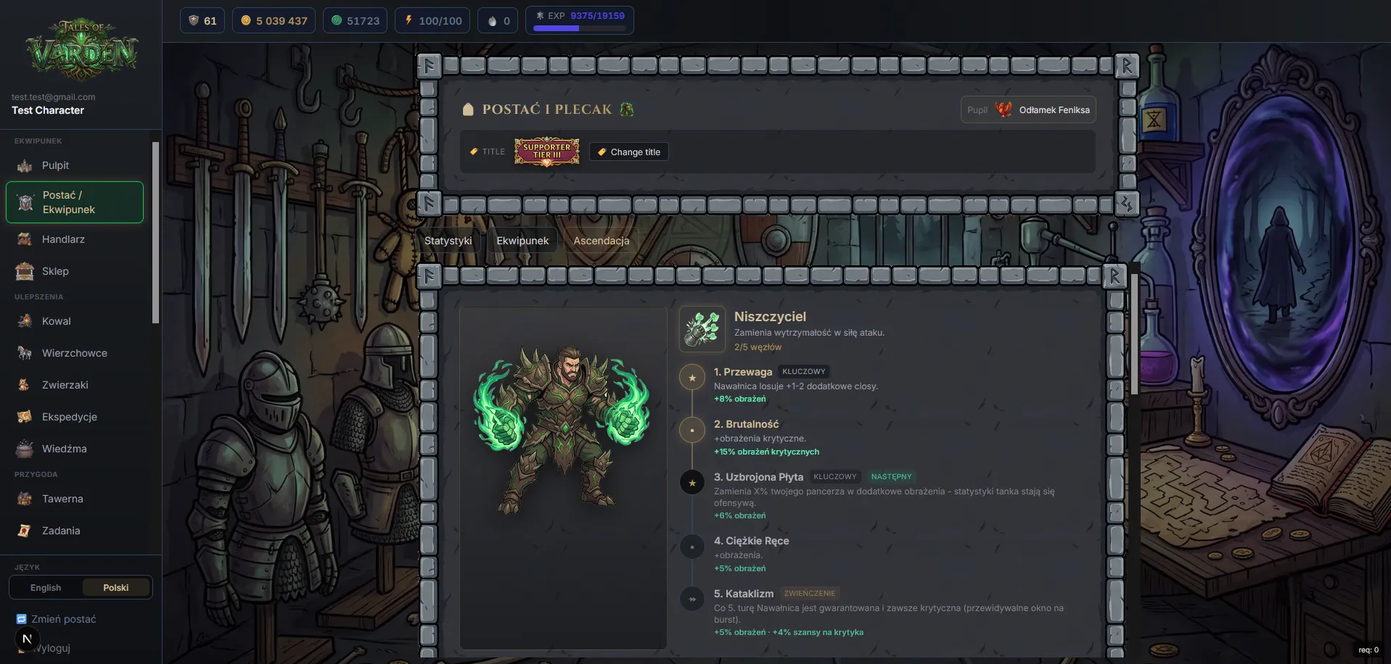Viewport: 1391px width, 664px height.
Task: Click the ascension panel scrollbar
Action: click(x=1133, y=333)
